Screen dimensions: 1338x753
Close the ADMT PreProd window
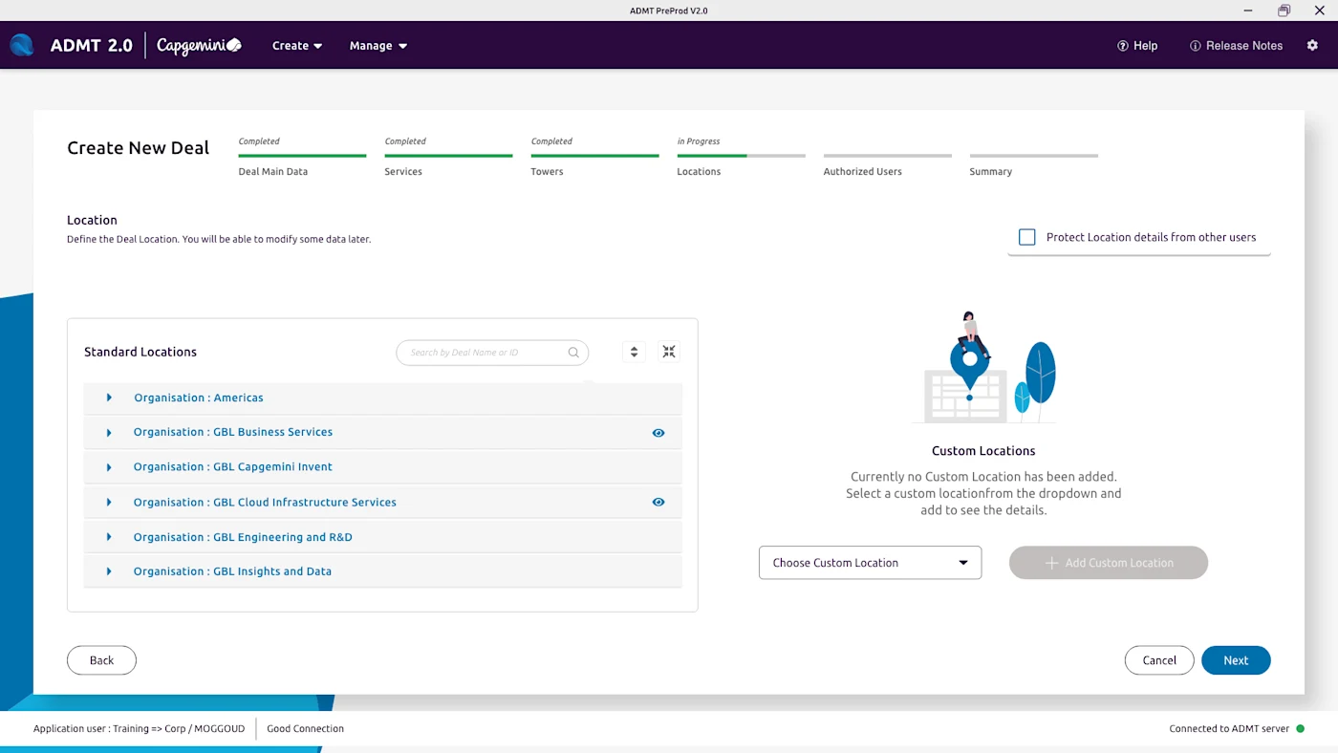pos(1320,11)
